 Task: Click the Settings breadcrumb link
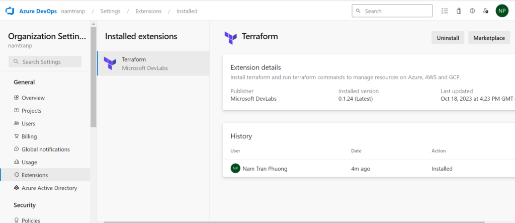pyautogui.click(x=110, y=11)
